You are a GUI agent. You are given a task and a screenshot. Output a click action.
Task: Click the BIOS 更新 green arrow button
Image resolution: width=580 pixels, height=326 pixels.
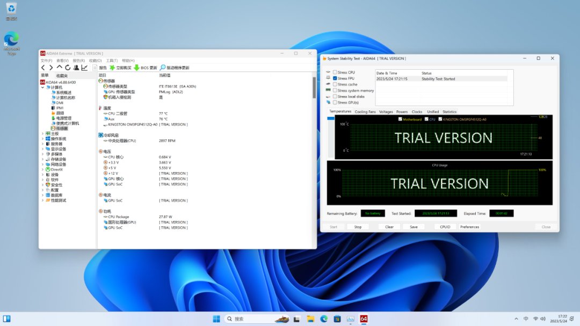146,68
